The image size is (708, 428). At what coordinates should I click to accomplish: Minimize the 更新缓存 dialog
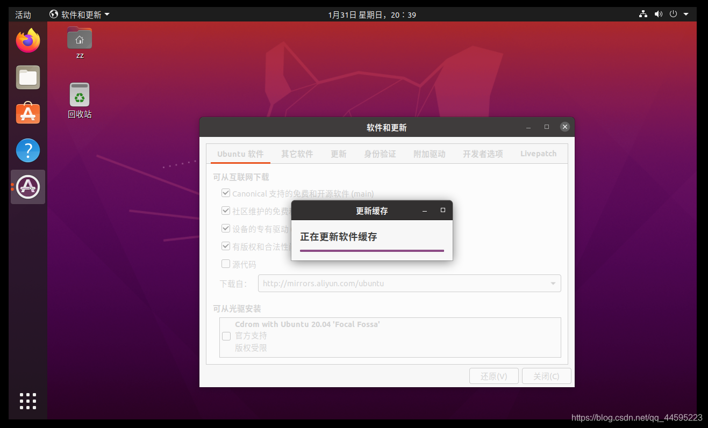425,211
